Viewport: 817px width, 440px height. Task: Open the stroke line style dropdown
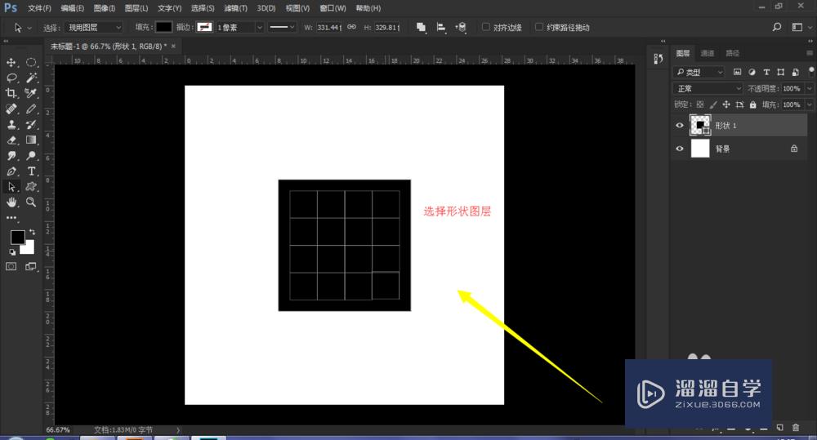[282, 27]
